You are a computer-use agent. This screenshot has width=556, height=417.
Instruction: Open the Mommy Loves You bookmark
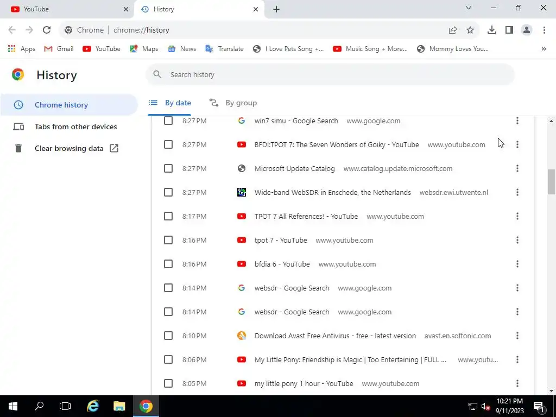[x=453, y=49]
